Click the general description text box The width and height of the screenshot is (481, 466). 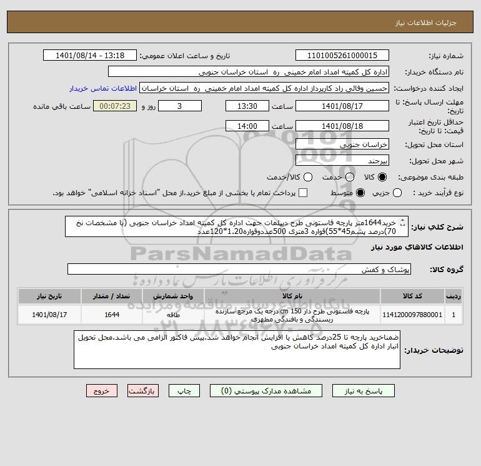point(237,226)
